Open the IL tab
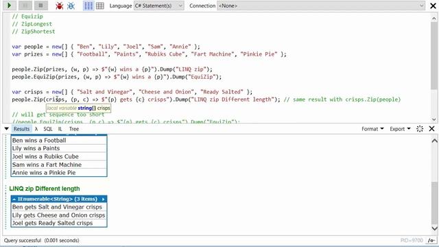This screenshot has width=439, height=247. (x=60, y=129)
